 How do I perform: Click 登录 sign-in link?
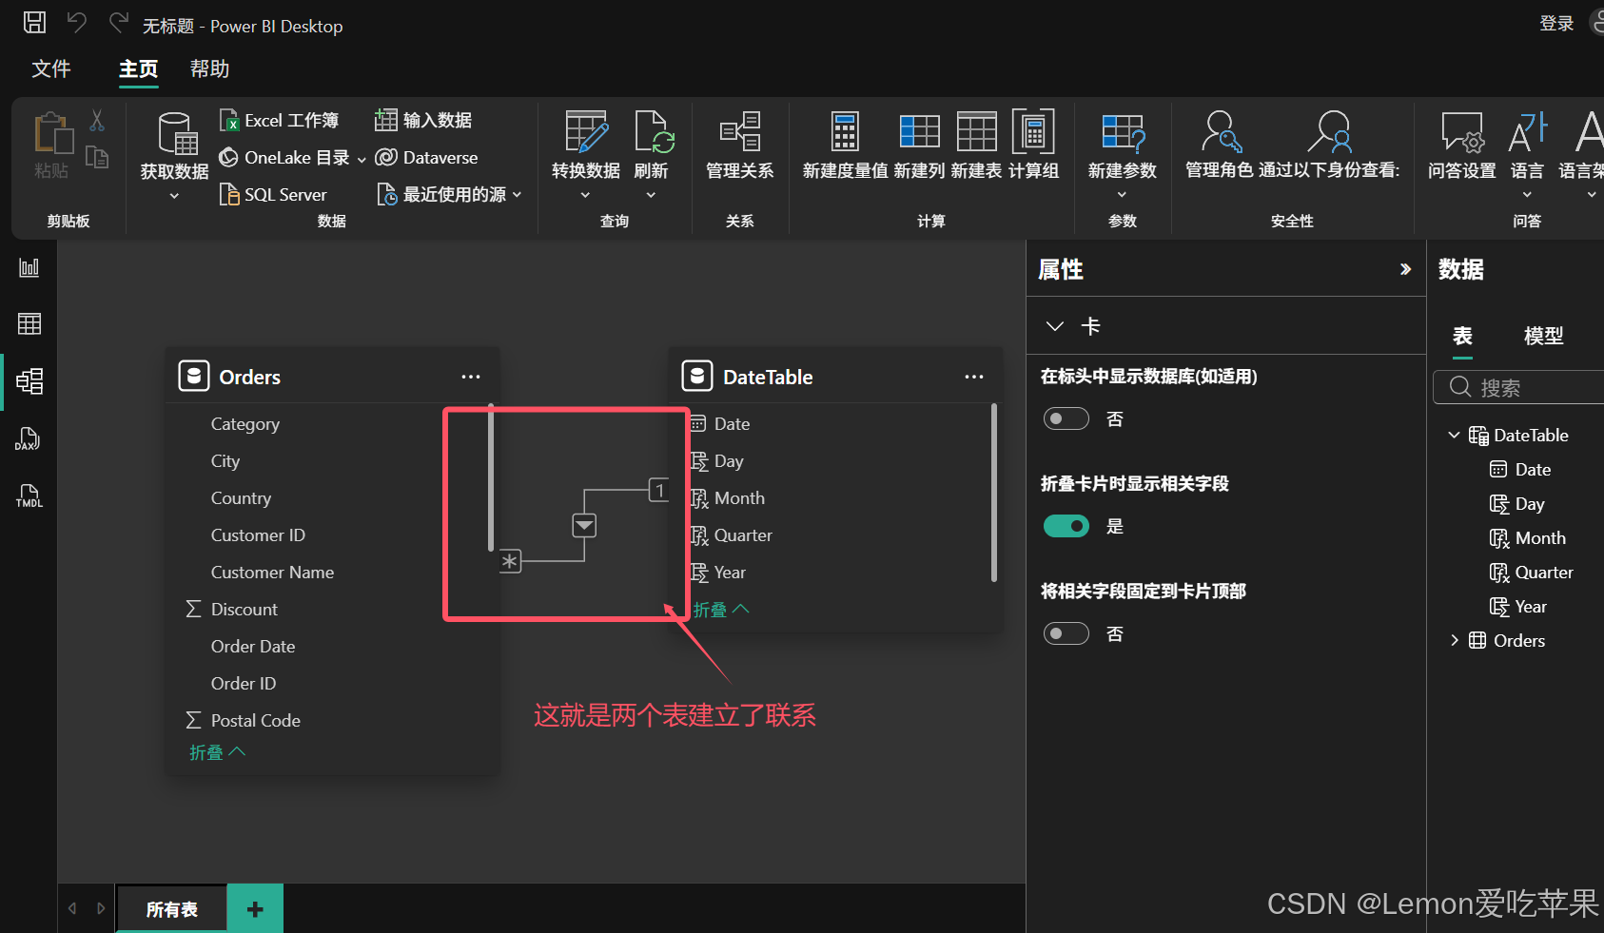[x=1556, y=23]
